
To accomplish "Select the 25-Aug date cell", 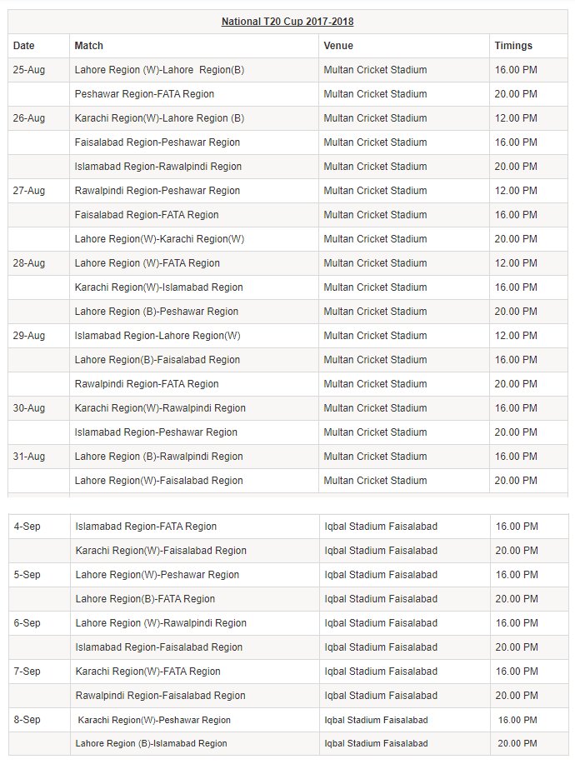I will pos(29,70).
